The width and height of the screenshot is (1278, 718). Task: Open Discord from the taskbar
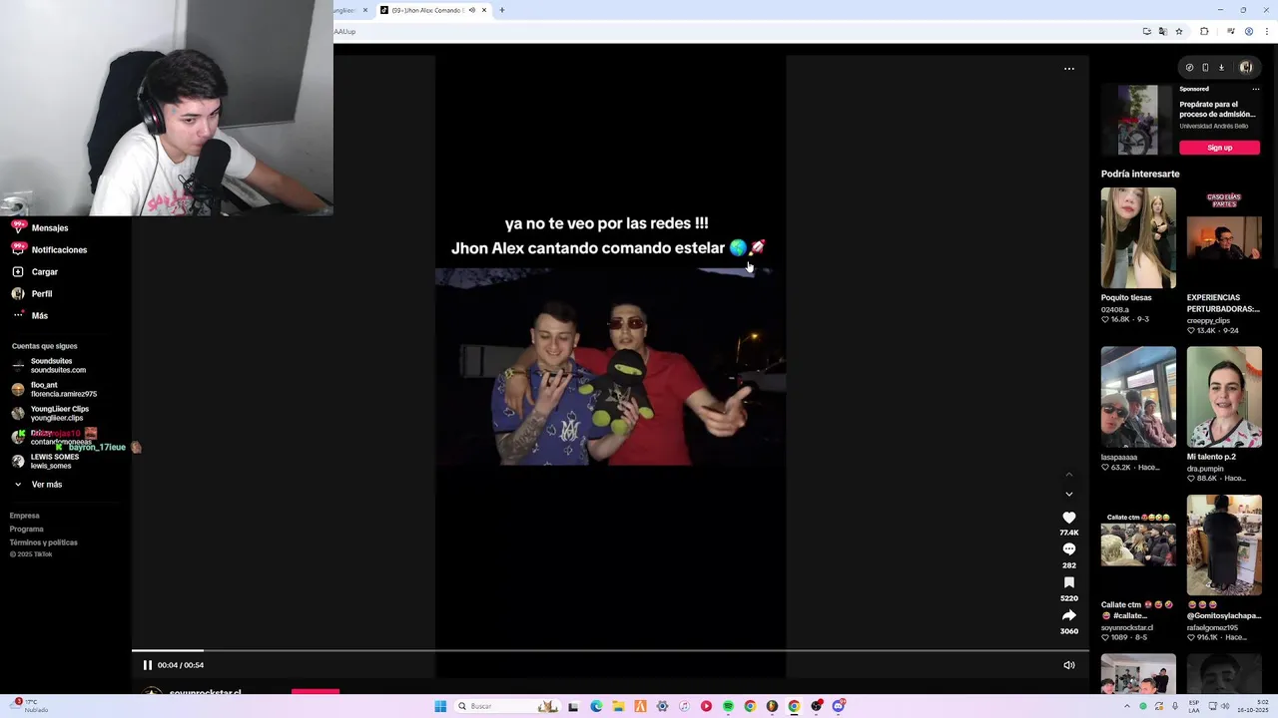[x=839, y=706]
